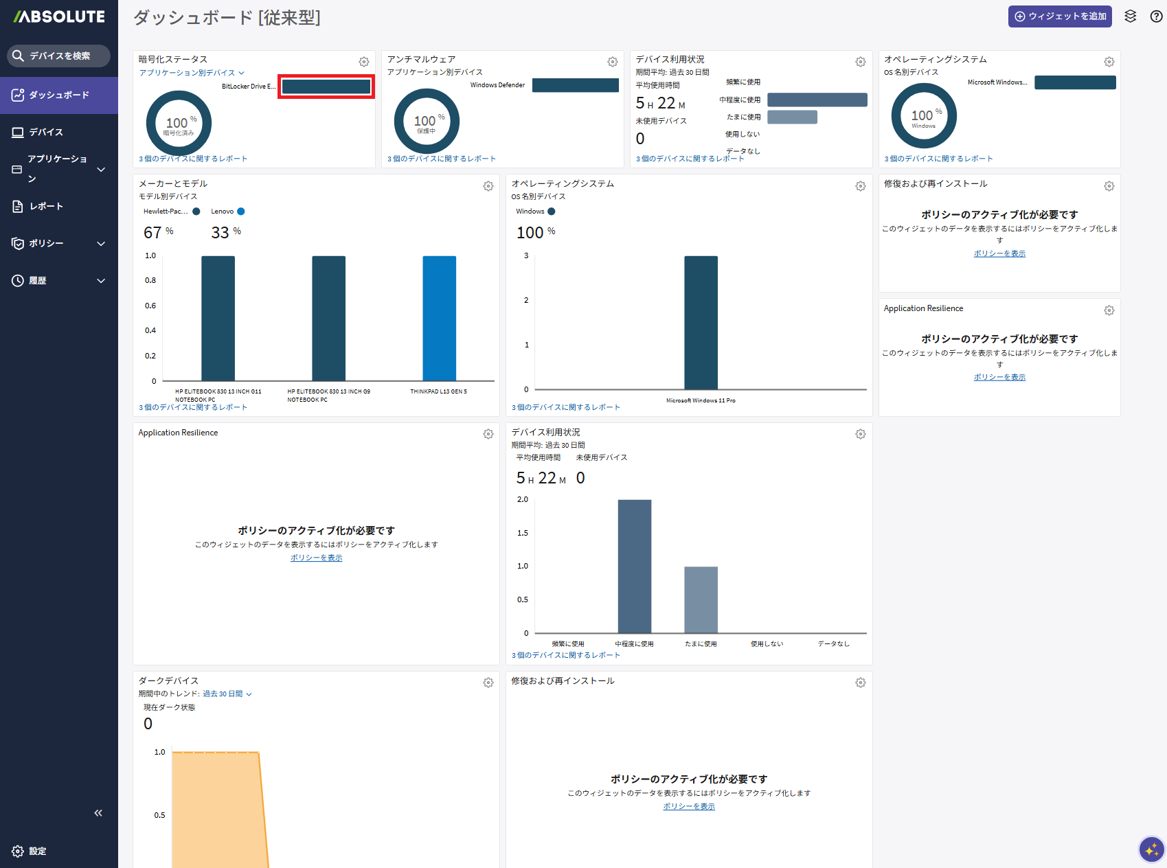
Task: Open レポート in the sidebar
Action: (46, 207)
